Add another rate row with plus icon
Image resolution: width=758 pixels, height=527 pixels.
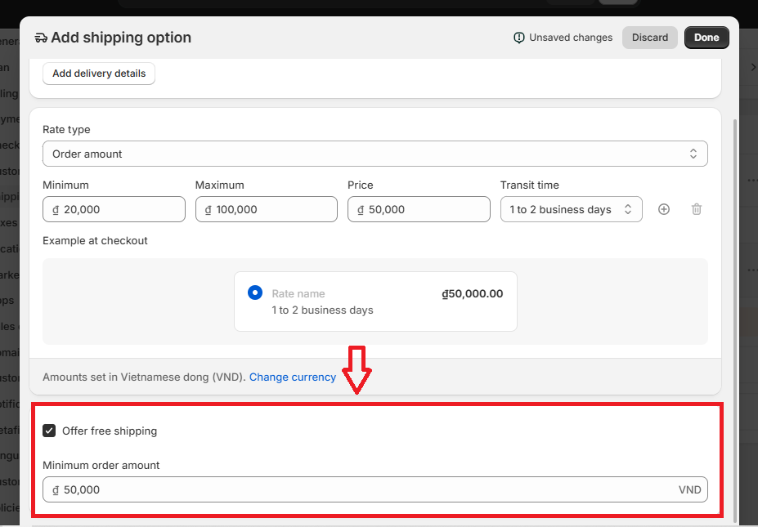pyautogui.click(x=664, y=209)
